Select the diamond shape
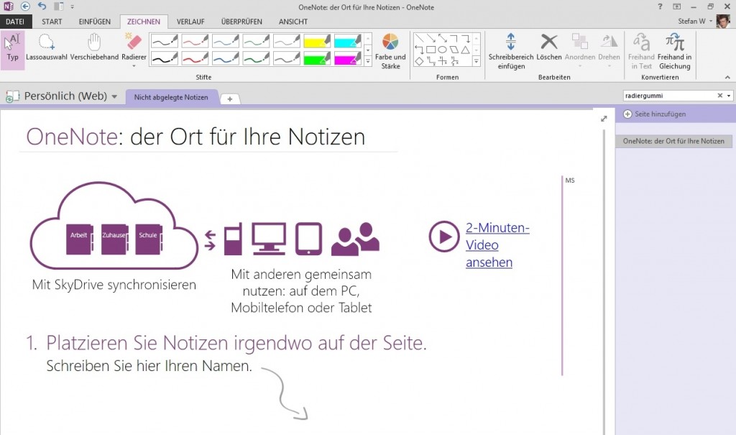This screenshot has width=736, height=435. pyautogui.click(x=419, y=61)
